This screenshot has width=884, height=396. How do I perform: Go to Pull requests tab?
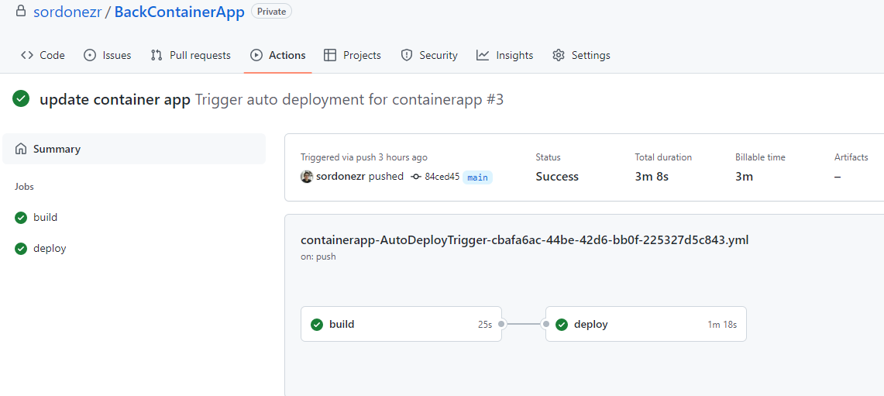(191, 55)
